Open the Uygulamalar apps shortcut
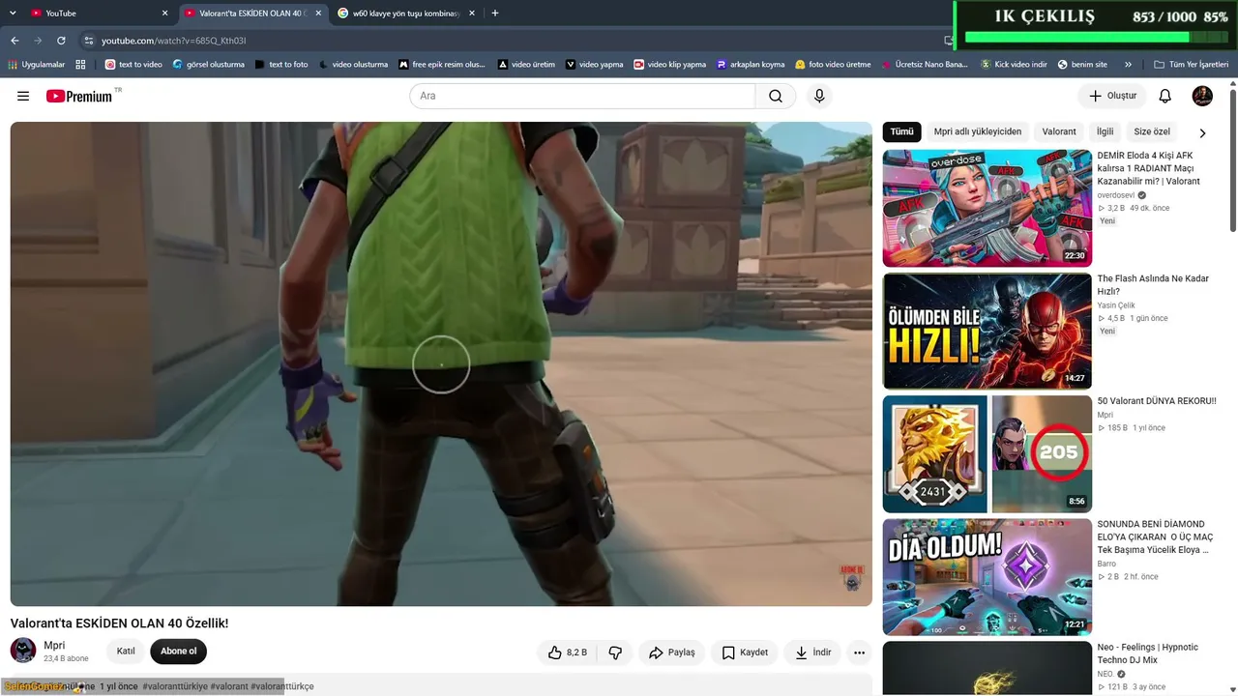 coord(37,65)
